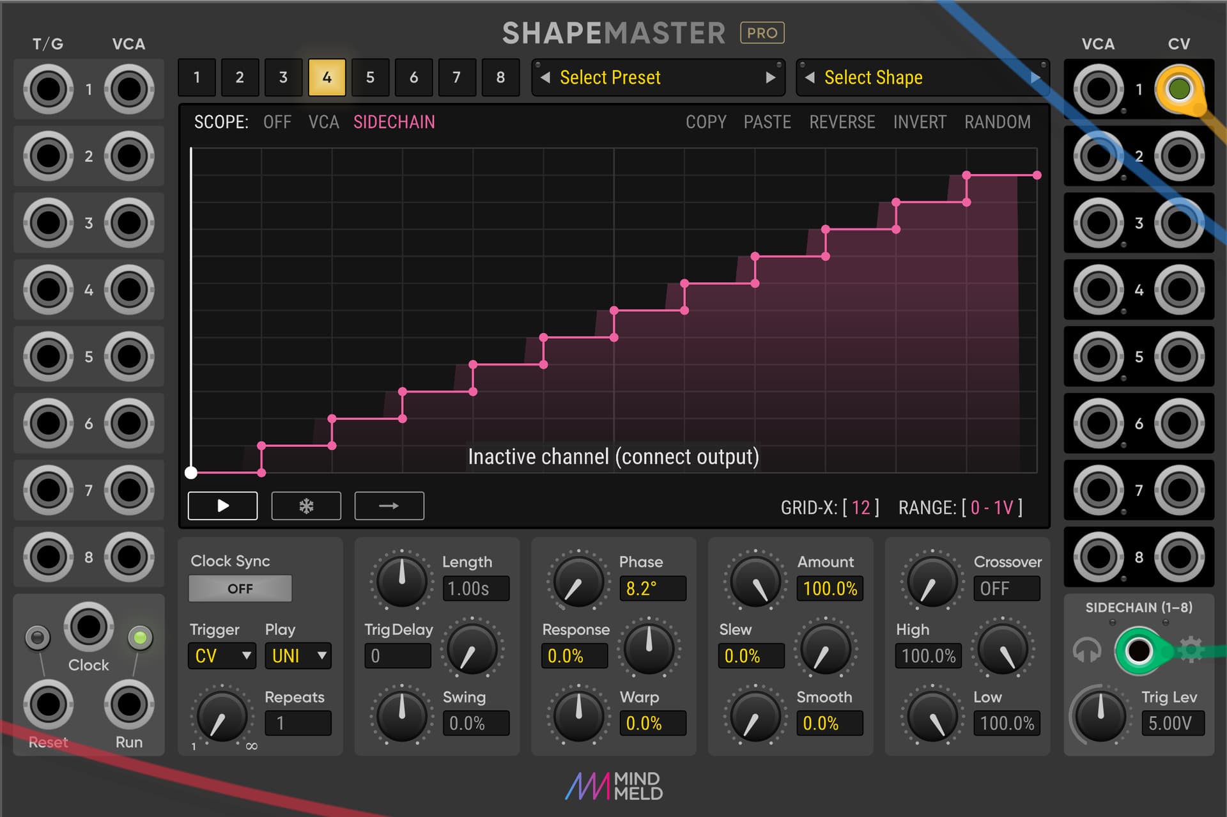Click the T/G input jack for channel 1
This screenshot has width=1227, height=817.
pos(48,89)
